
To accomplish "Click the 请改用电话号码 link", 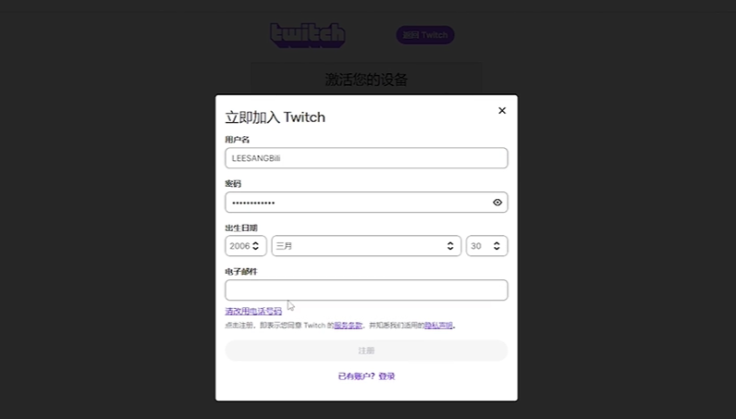I will [253, 312].
